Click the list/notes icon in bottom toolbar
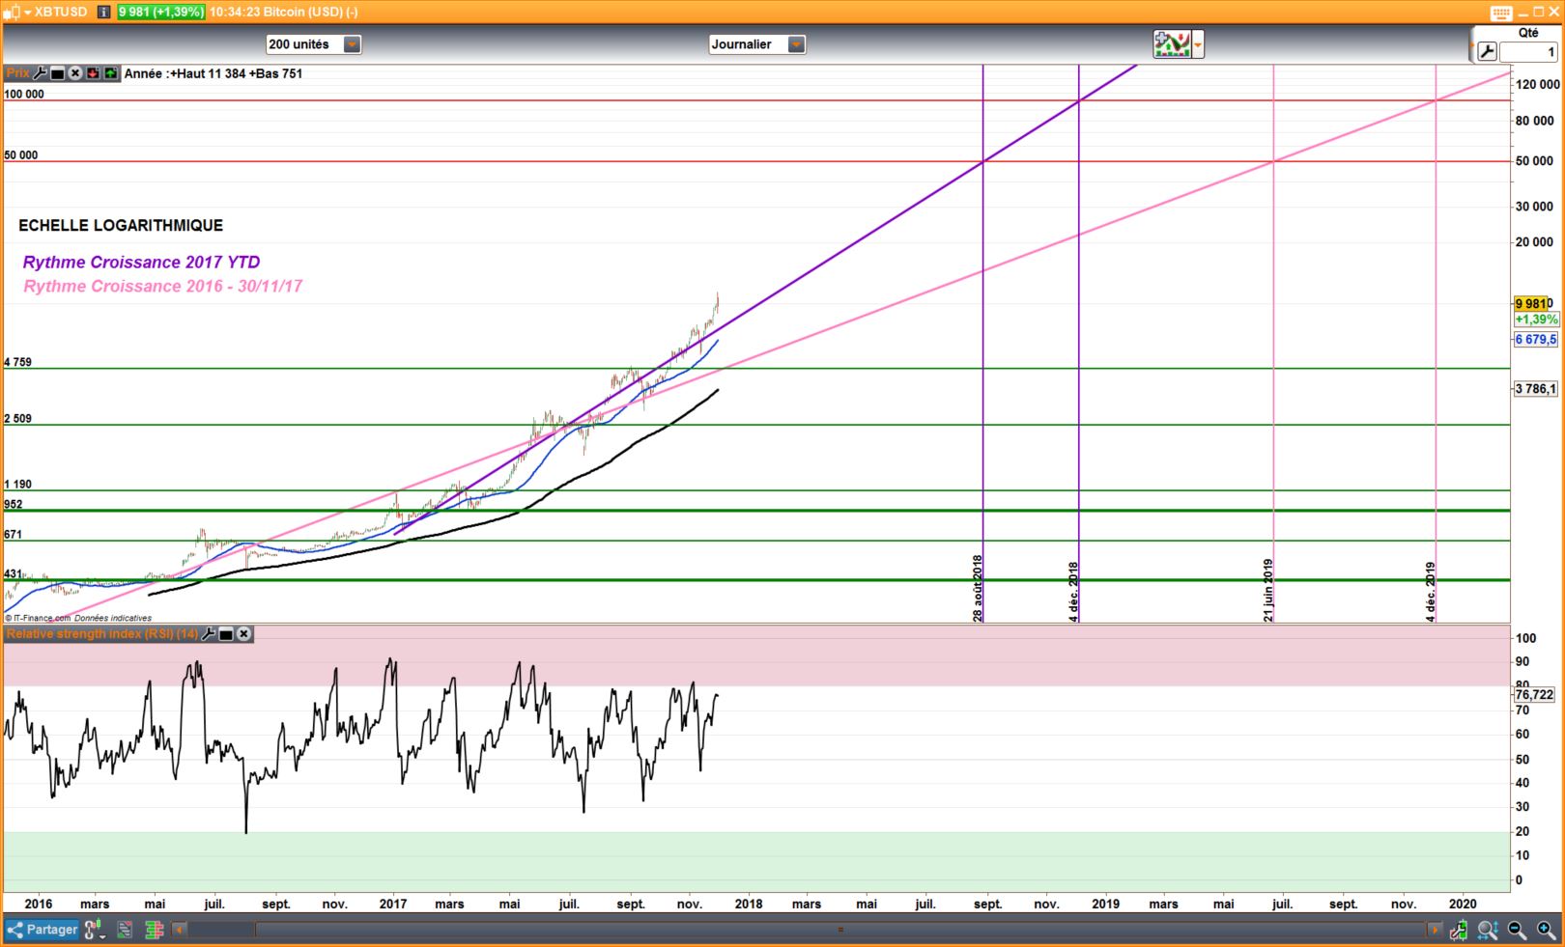This screenshot has height=947, width=1565. (x=125, y=930)
